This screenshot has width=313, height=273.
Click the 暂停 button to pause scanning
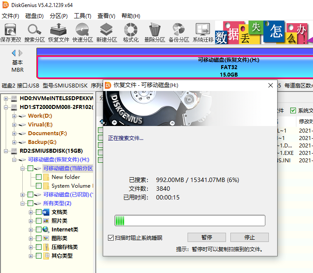(x=207, y=238)
